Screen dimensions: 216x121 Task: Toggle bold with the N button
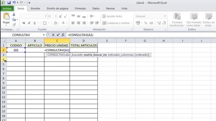(x=24, y=23)
